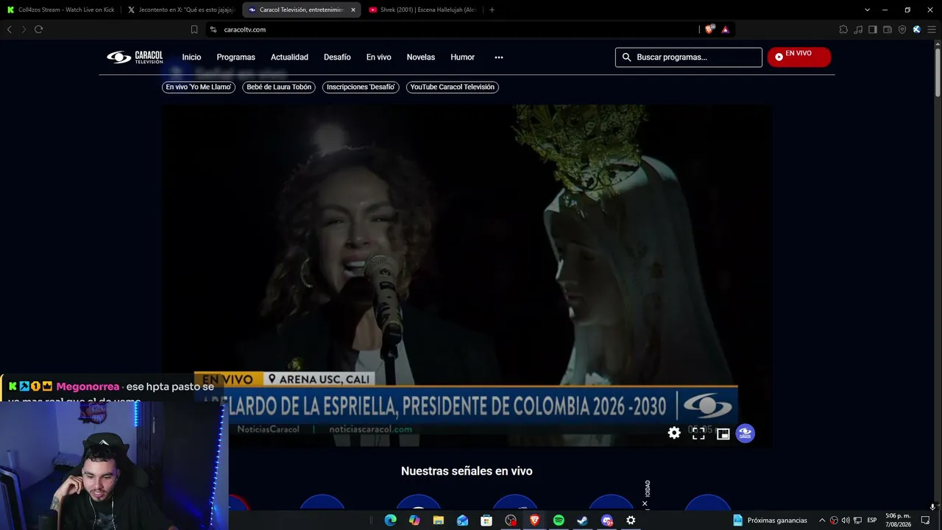Click the Buscar programas search field
The width and height of the screenshot is (942, 530).
(689, 57)
